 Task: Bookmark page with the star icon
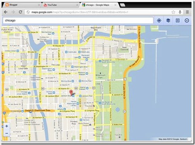[173, 12]
